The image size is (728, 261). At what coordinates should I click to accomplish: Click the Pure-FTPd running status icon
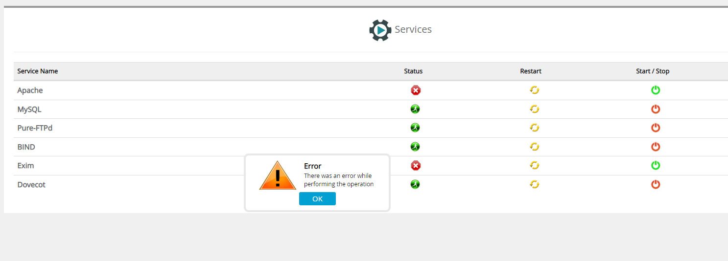tap(415, 128)
